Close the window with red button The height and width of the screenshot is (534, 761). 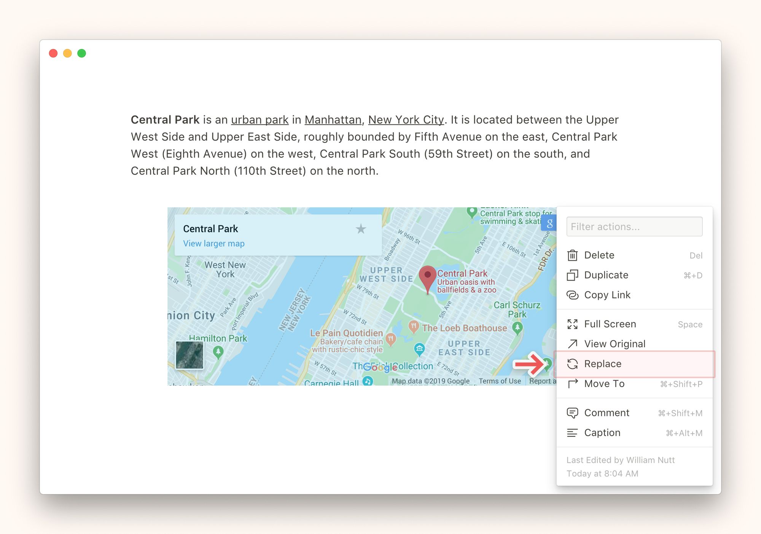pyautogui.click(x=53, y=53)
